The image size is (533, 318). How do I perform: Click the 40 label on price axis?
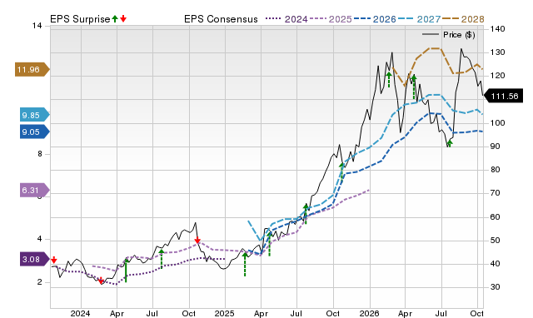pos(496,264)
